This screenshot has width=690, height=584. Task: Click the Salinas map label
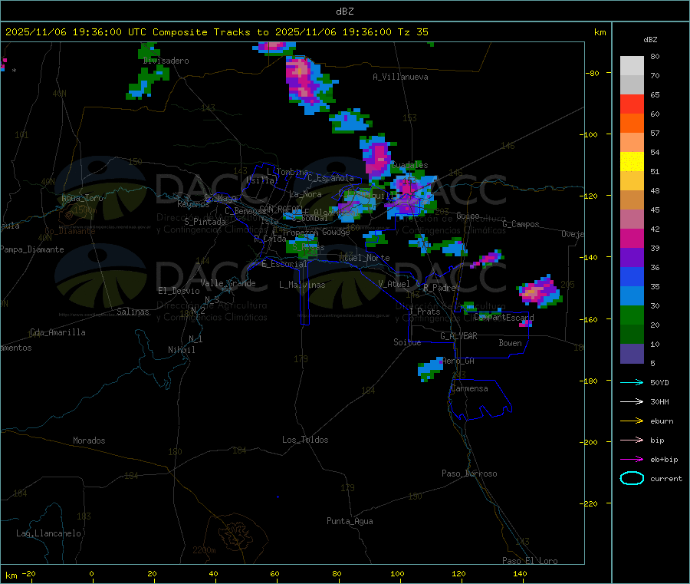click(x=133, y=312)
